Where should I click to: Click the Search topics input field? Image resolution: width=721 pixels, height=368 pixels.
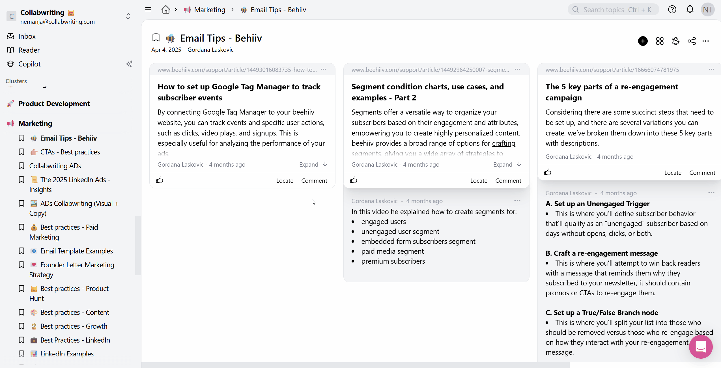pyautogui.click(x=613, y=10)
